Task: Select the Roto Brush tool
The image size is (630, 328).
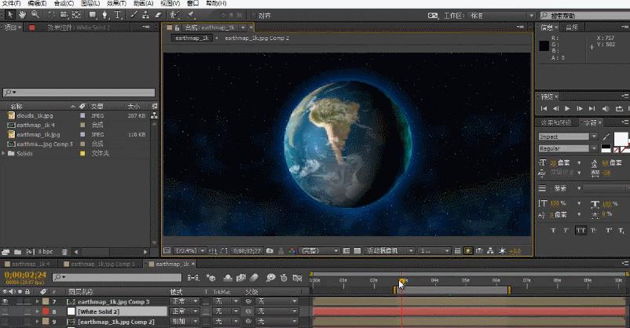Action: 174,15
